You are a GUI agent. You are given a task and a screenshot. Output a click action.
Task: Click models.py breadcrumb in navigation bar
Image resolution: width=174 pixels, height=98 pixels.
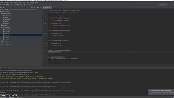point(28,5)
